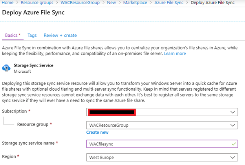Viewport: 245px width, 165px height.
Task: Return to Marketplace breadcrumb
Action: tap(135, 2)
